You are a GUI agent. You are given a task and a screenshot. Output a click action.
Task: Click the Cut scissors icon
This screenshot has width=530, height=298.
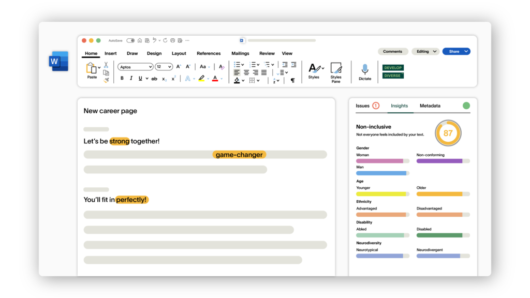tap(106, 65)
